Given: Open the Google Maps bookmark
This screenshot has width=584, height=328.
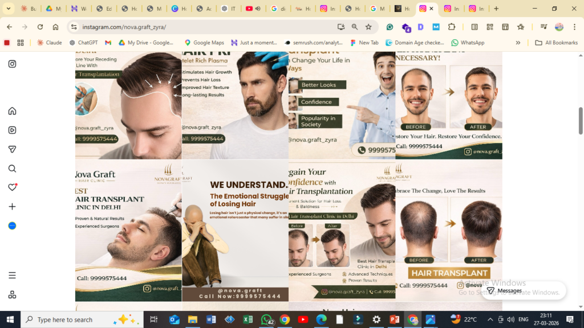Looking at the screenshot, I should pos(204,43).
